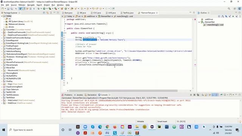Screen dimensions: 242x136
Task: Open the Project menu
Action: click(47, 5)
